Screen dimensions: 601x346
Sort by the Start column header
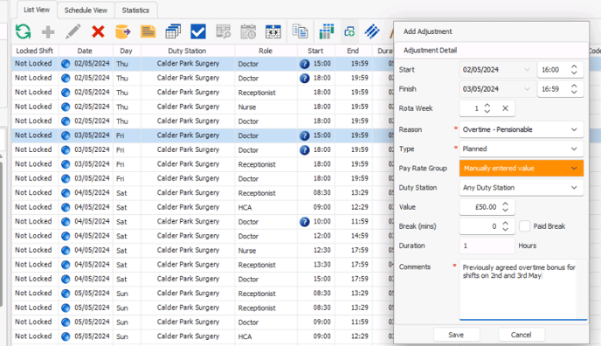coord(315,51)
